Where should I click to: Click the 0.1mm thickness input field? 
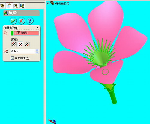coord(23,52)
